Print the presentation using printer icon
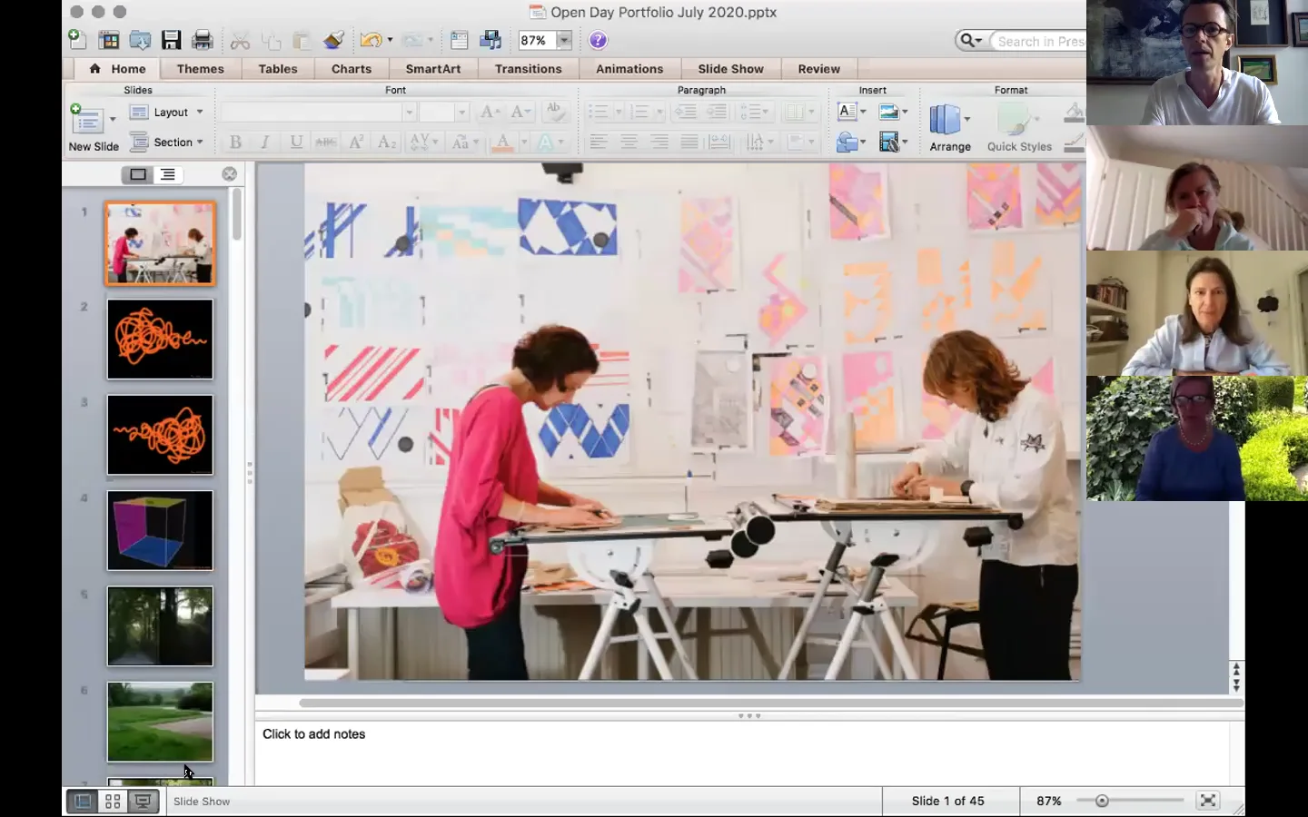The image size is (1308, 817). (x=203, y=40)
